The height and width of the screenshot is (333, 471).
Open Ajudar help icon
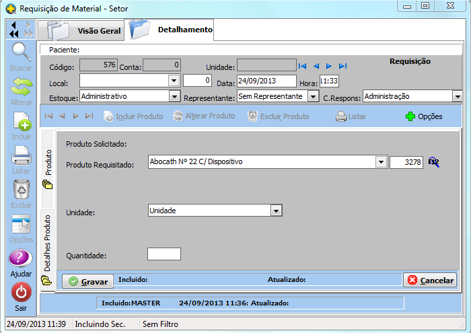click(21, 258)
